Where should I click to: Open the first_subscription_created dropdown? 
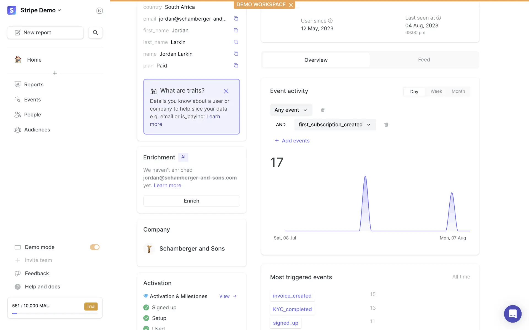335,125
